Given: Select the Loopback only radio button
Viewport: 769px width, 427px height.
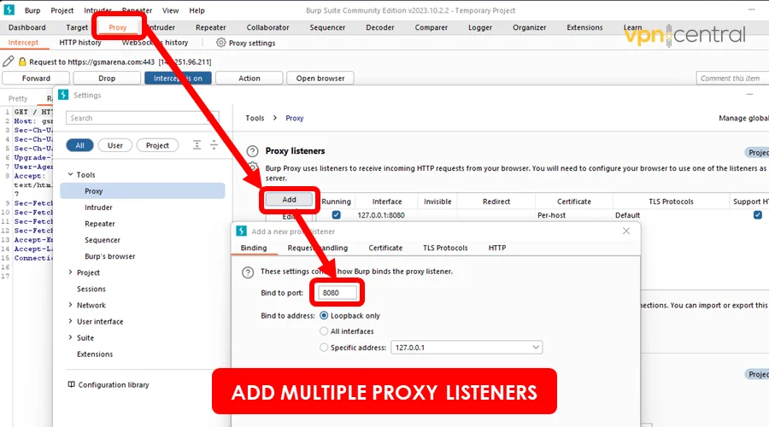Looking at the screenshot, I should (x=324, y=316).
